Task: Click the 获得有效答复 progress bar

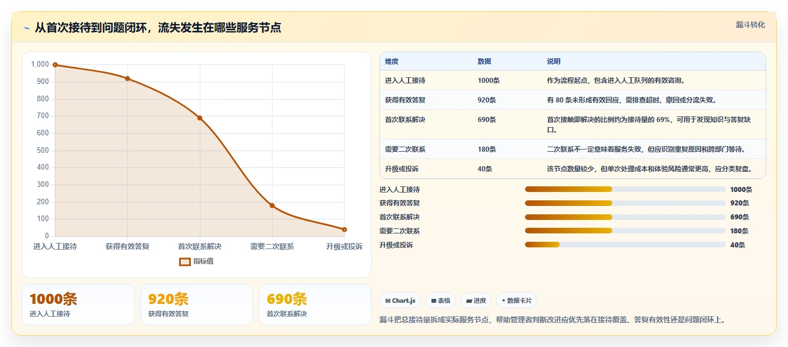Action: (x=625, y=203)
